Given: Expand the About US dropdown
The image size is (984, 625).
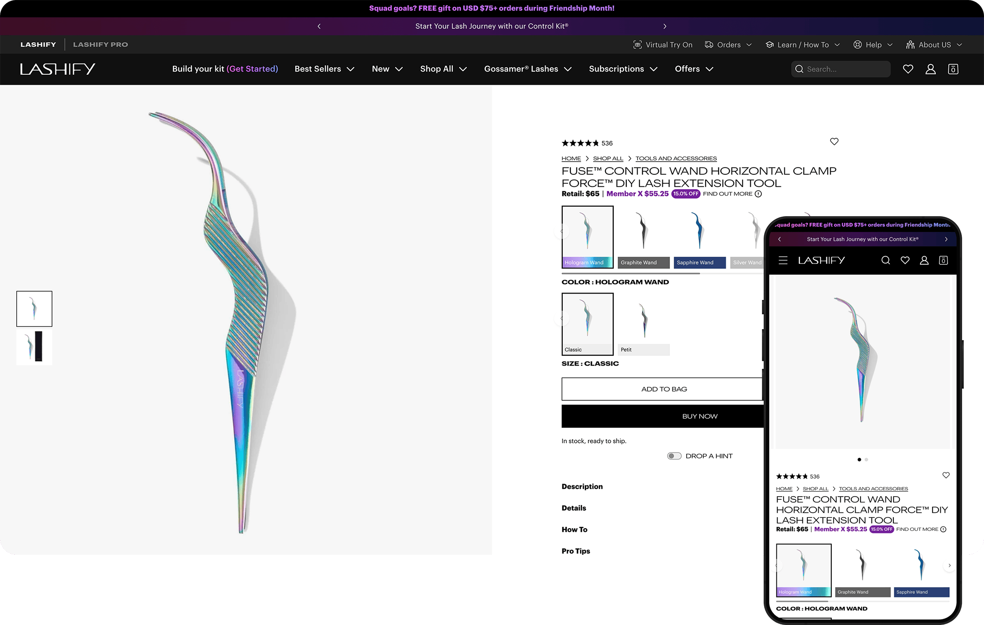Looking at the screenshot, I should (x=934, y=45).
